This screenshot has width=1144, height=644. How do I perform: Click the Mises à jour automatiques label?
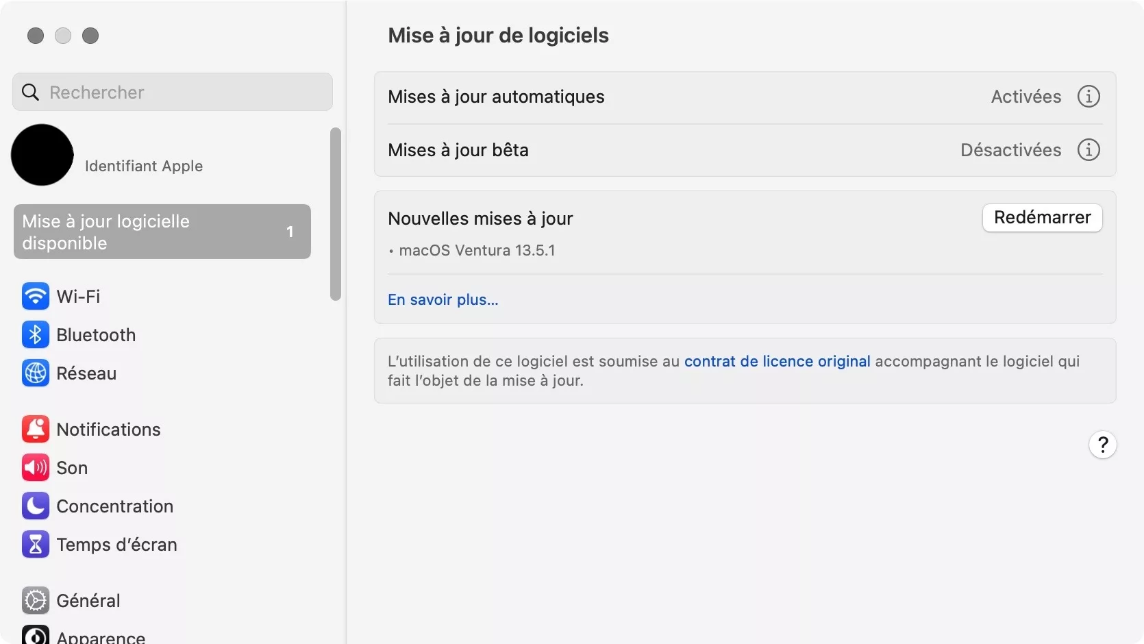[496, 97]
